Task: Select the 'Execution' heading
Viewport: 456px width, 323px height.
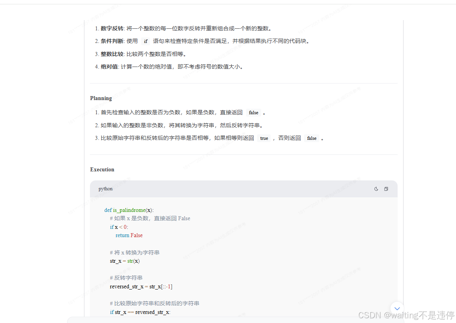Action: (102, 169)
